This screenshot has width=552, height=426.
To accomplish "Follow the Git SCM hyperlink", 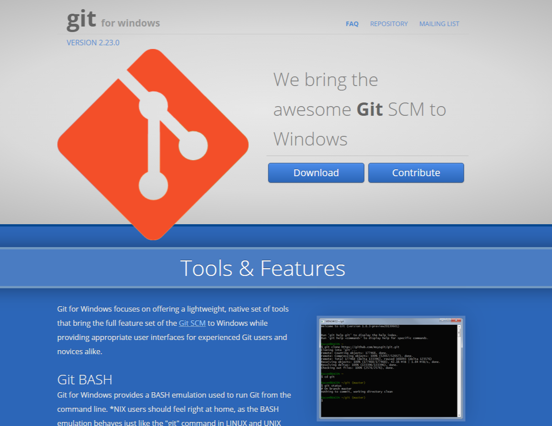I will 192,323.
